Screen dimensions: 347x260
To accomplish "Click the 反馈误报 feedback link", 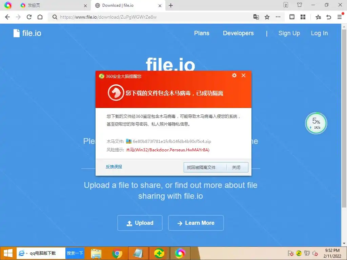I will click(x=114, y=167).
